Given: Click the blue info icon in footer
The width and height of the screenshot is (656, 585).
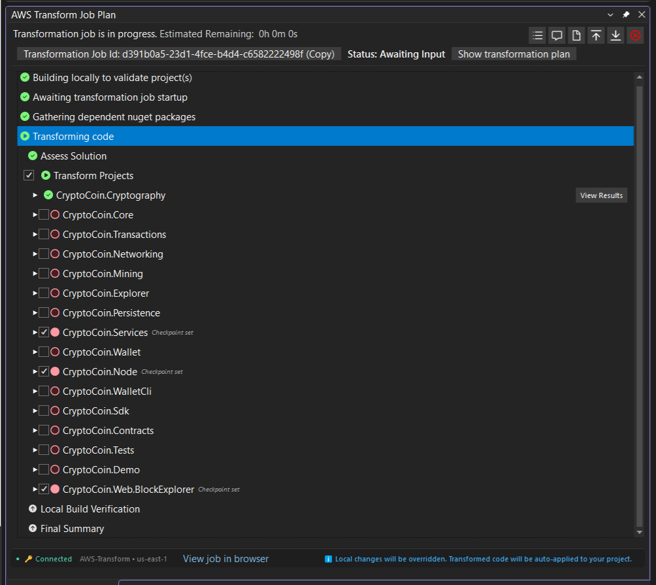Looking at the screenshot, I should 329,559.
